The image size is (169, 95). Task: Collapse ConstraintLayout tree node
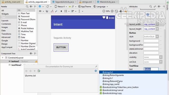click(3, 58)
